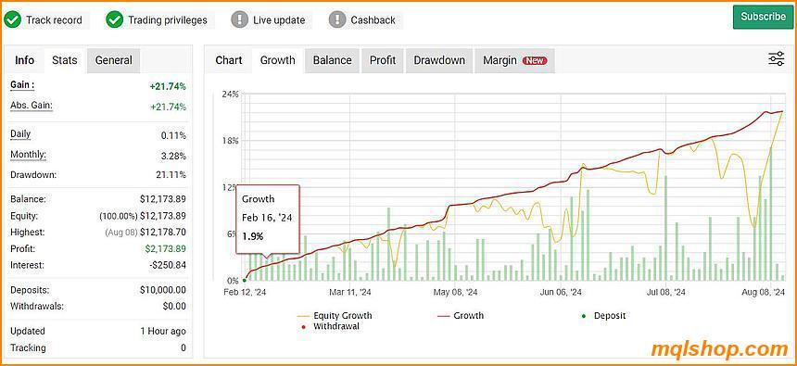Image resolution: width=797 pixels, height=366 pixels.
Task: Click the 18% y-axis label
Action: pos(230,141)
